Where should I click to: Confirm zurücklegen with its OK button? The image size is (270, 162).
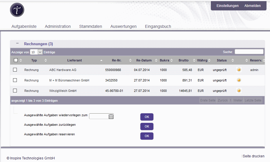pos(147,126)
